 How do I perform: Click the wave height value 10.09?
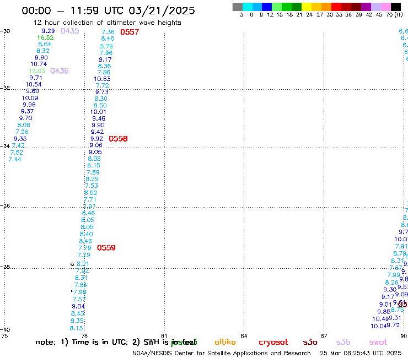(30, 98)
